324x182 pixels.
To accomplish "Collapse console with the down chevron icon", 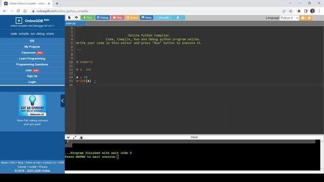I will pyautogui.click(x=68, y=137).
